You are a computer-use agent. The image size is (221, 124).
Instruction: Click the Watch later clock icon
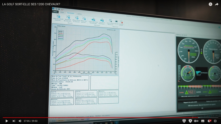(211, 4)
